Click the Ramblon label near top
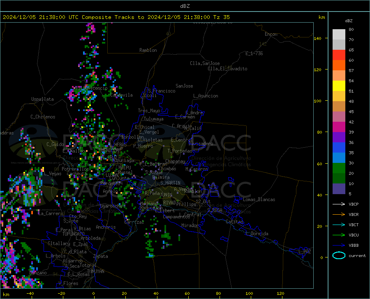 (148, 50)
